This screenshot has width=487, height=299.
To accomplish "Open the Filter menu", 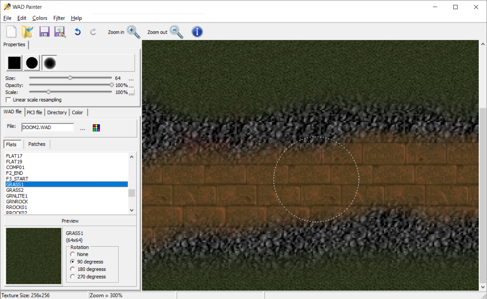I will (x=59, y=18).
